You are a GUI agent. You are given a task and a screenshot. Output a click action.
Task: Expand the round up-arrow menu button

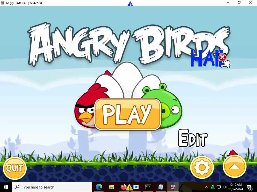coord(235,166)
